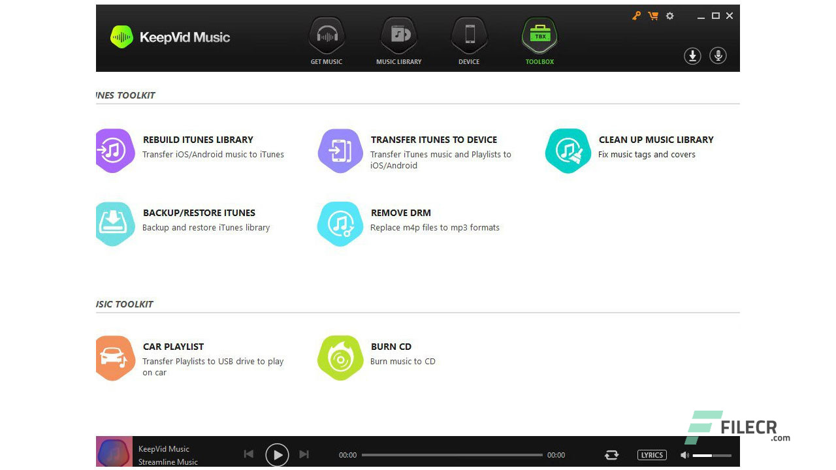Open TRANSFER ITUNES TO DEVICE title
Viewport: 836px width, 470px height.
tap(434, 140)
